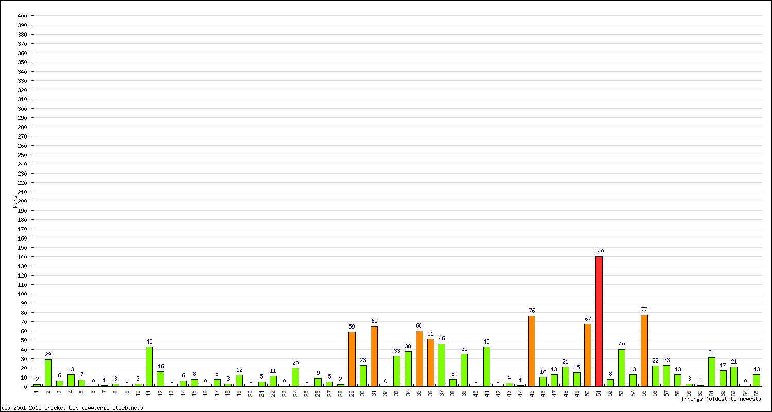Click the green bar for innings 37
The image size is (772, 412).
pyautogui.click(x=442, y=365)
